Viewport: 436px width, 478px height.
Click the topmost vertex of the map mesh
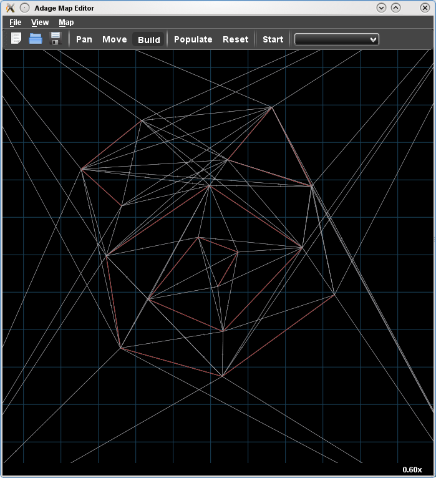click(x=271, y=107)
